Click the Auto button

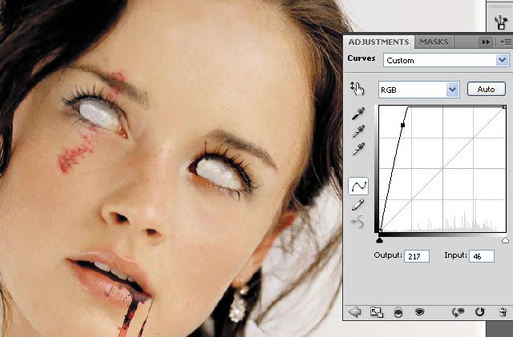click(x=487, y=89)
